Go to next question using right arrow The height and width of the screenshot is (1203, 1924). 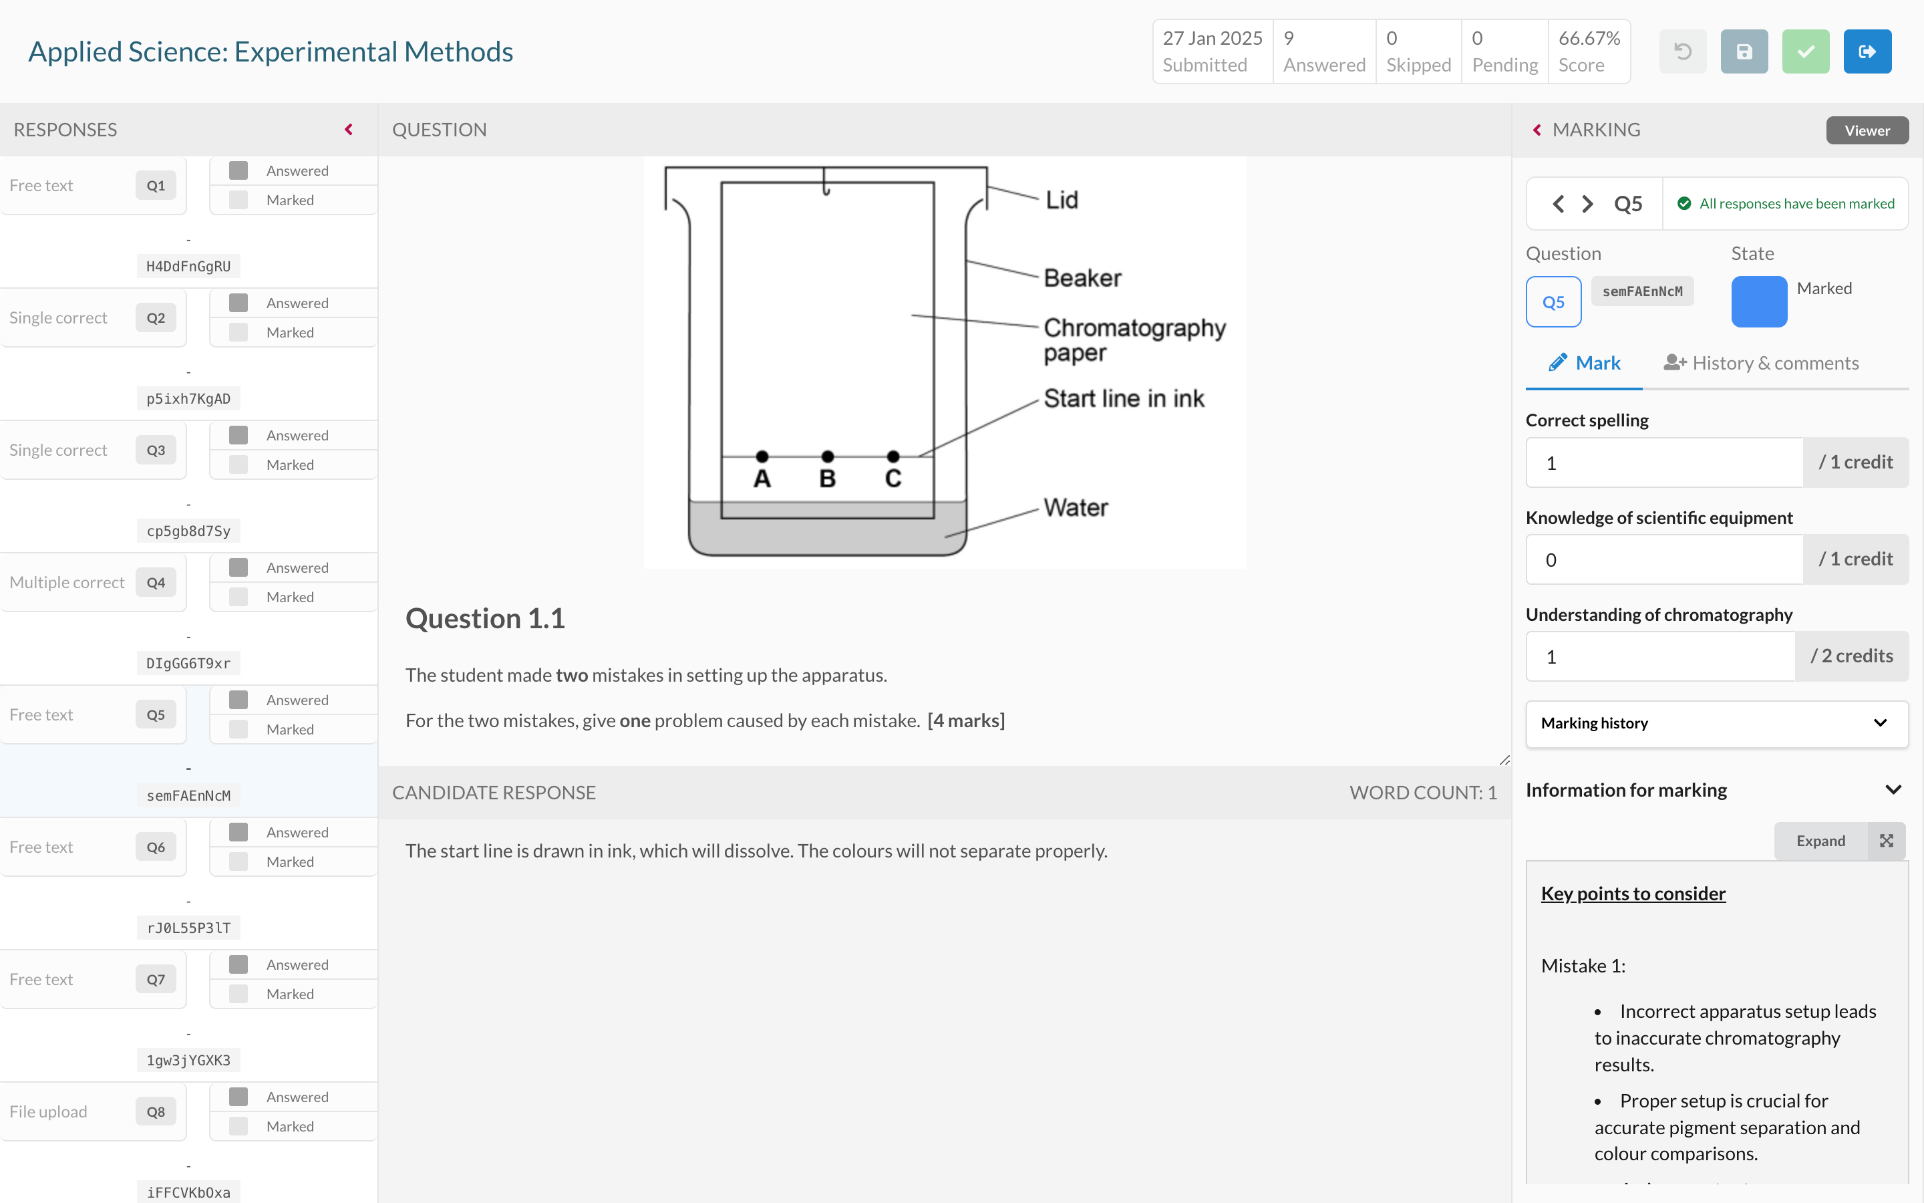tap(1588, 205)
